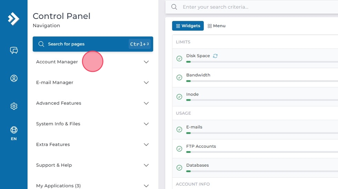Click the magnifier icon in top search bar
This screenshot has height=189, width=338.
[x=174, y=7]
